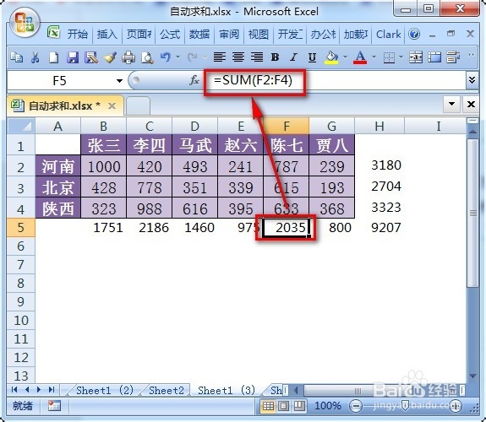The image size is (486, 422).
Task: Open the document tab list dropdown
Action: (x=451, y=104)
